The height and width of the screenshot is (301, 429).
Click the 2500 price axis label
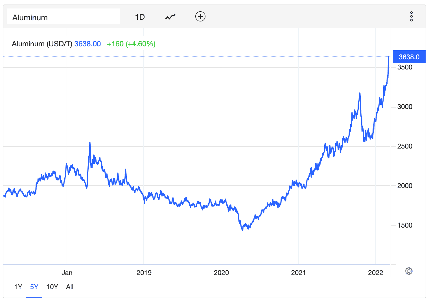[x=405, y=146]
